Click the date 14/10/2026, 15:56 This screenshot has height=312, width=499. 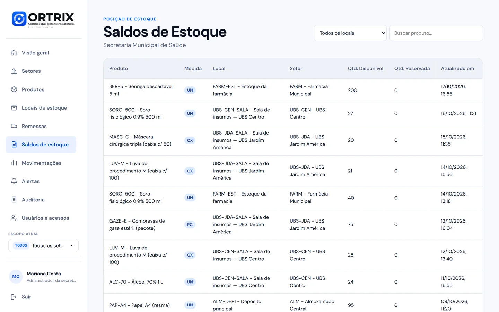click(454, 171)
